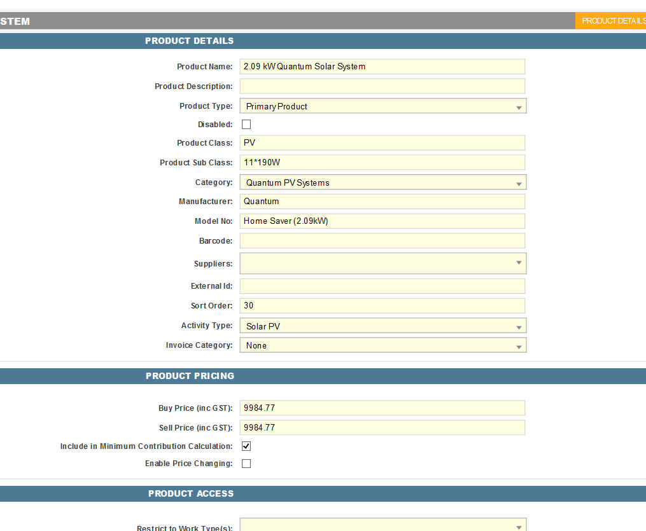Click the Sort Order field
Screen dimensions: 646x531
pyautogui.click(x=382, y=306)
